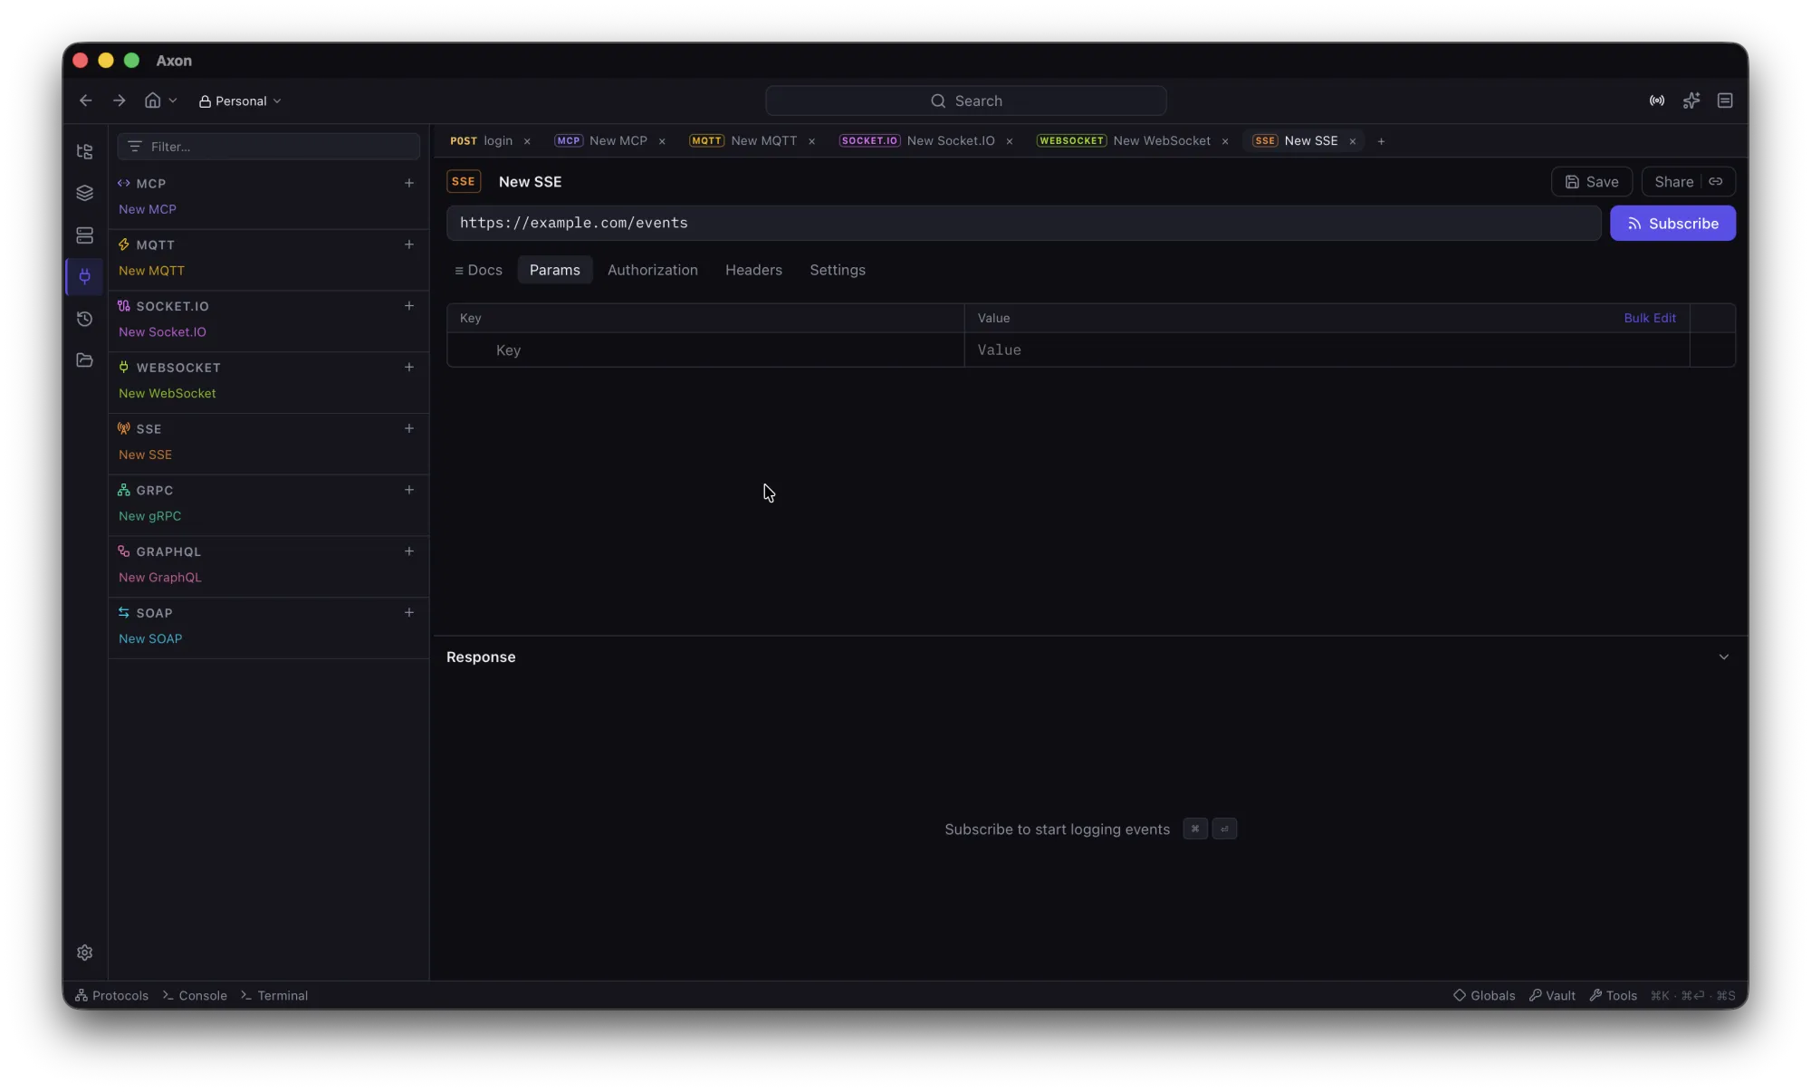Screen dimensions: 1811x1092
Task: Collapse the Response panel chevron
Action: [1724, 657]
